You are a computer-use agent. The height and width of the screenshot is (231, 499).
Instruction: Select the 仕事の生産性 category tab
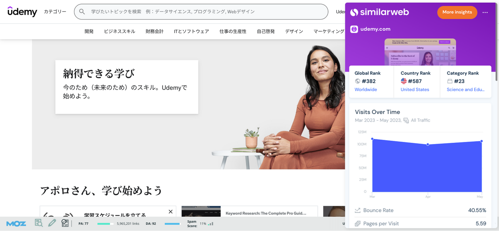click(x=233, y=31)
